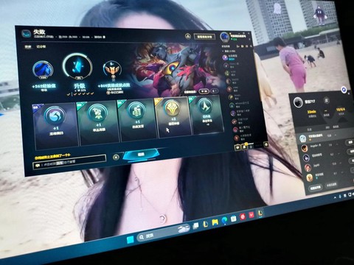The image size is (354, 265).
Task: Select the gold highlighted reward card
Action: pyautogui.click(x=173, y=117)
